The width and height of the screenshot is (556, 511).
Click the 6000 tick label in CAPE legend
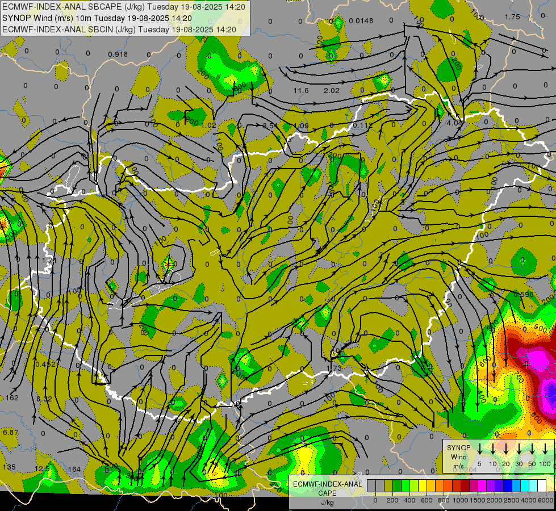[x=546, y=500]
